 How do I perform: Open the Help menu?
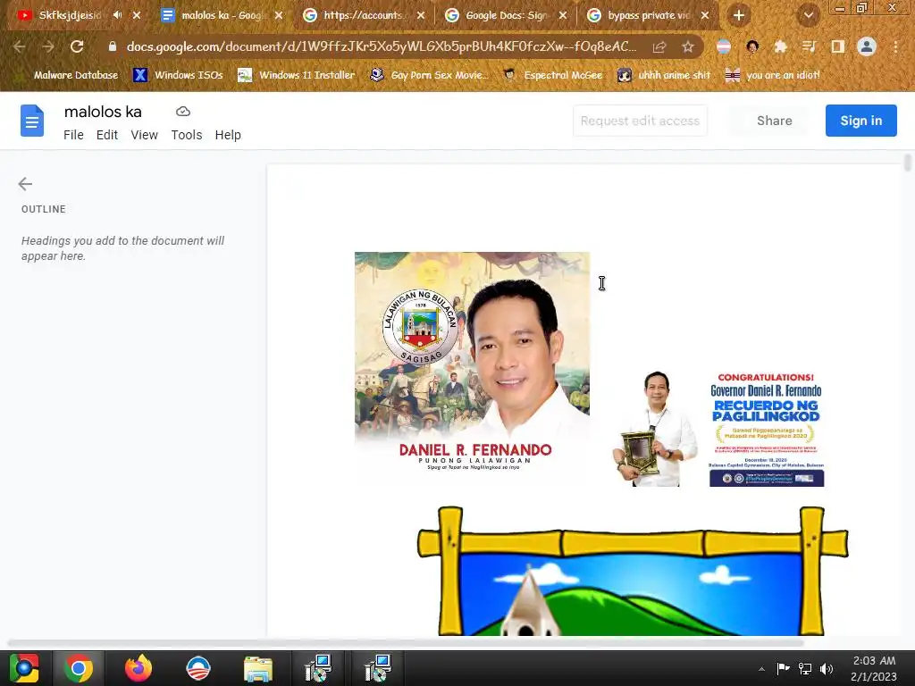pos(228,135)
